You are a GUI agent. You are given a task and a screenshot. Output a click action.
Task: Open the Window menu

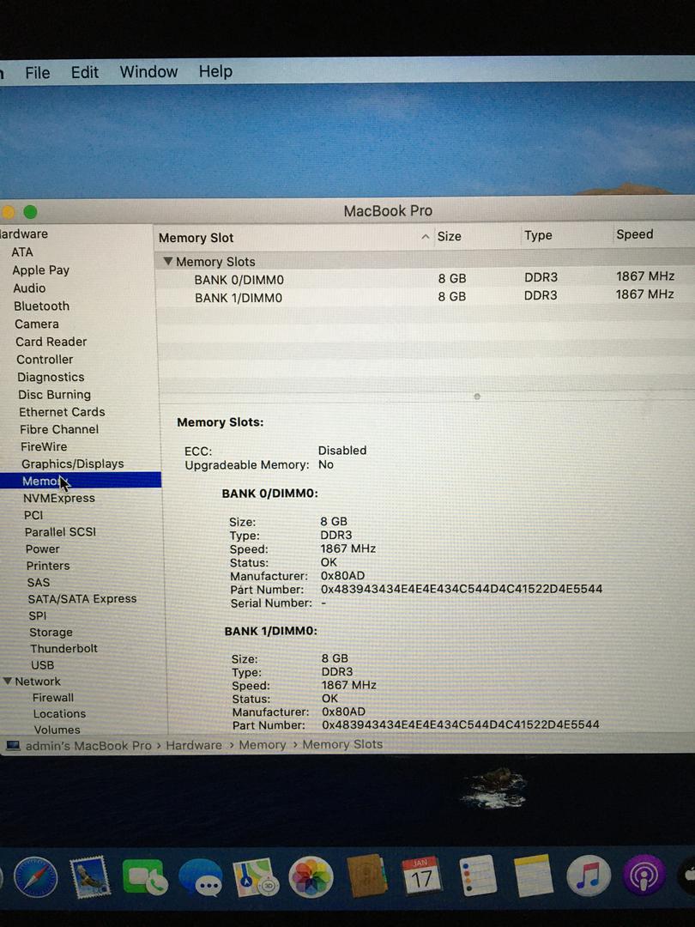click(x=148, y=71)
